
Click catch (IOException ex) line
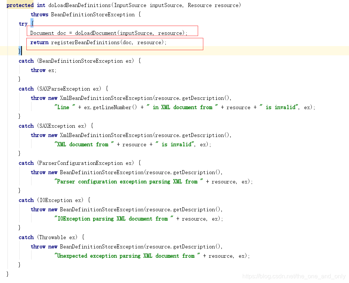pos(55,200)
